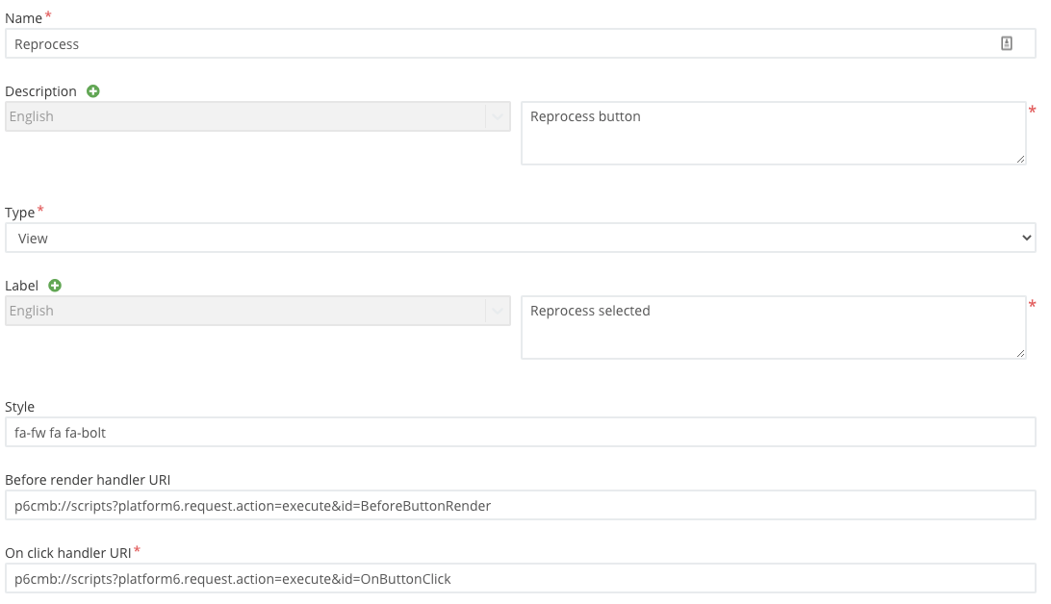Focus the Style field with fa-bolt
The height and width of the screenshot is (604, 1051).
(x=520, y=433)
